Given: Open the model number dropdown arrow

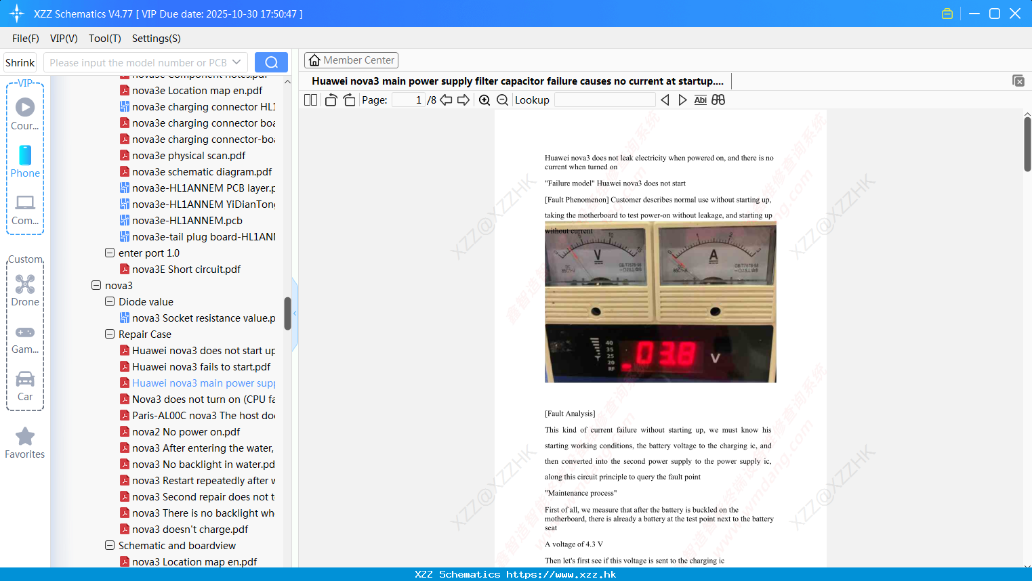Looking at the screenshot, I should (236, 62).
